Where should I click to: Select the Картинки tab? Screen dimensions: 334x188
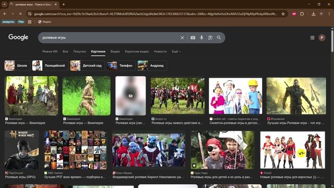(98, 52)
